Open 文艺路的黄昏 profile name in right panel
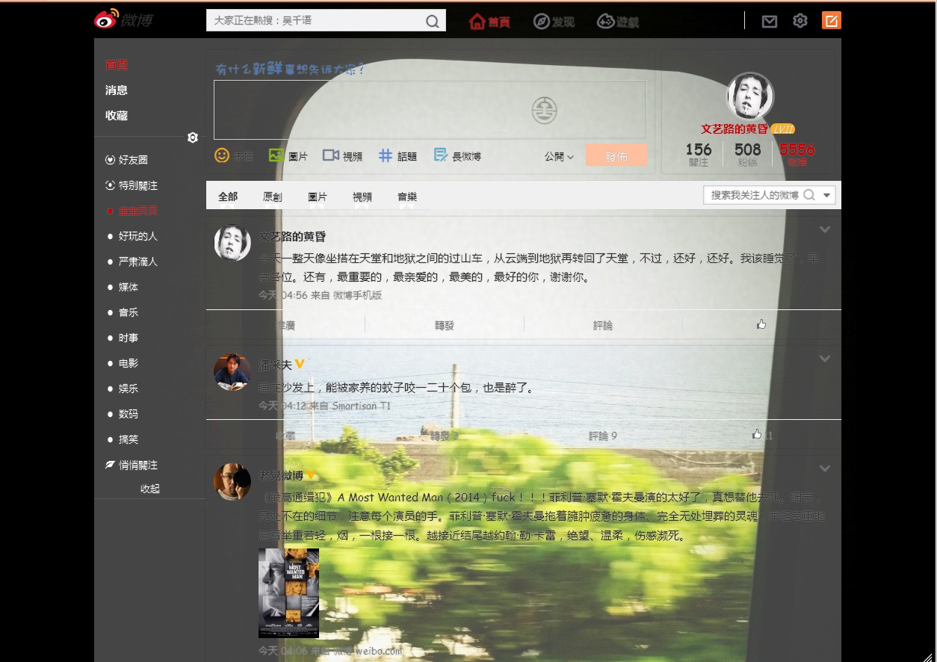937x662 pixels. click(x=735, y=129)
